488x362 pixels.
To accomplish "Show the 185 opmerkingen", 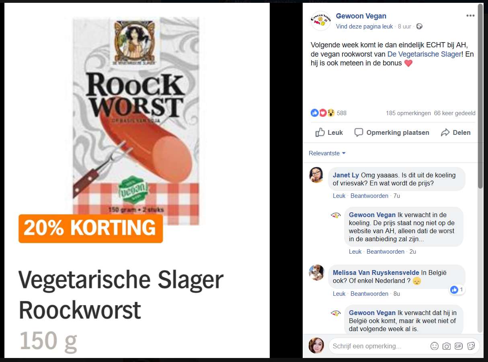I will pyautogui.click(x=408, y=113).
